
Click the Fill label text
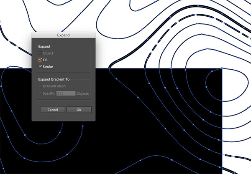pyautogui.click(x=46, y=60)
